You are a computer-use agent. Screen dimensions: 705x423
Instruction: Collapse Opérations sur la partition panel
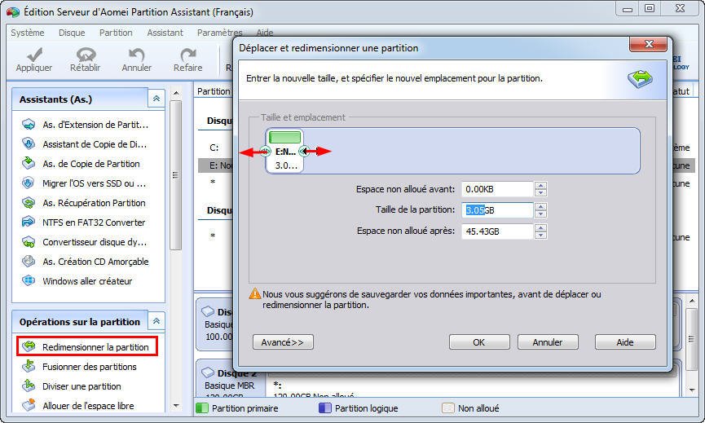[x=156, y=321]
